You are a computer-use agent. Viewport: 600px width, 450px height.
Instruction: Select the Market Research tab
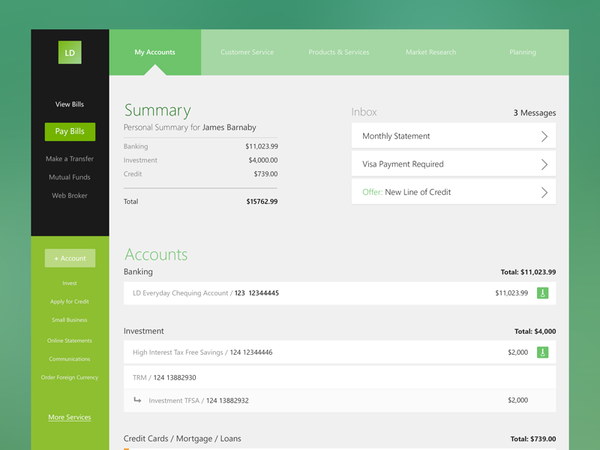click(430, 52)
